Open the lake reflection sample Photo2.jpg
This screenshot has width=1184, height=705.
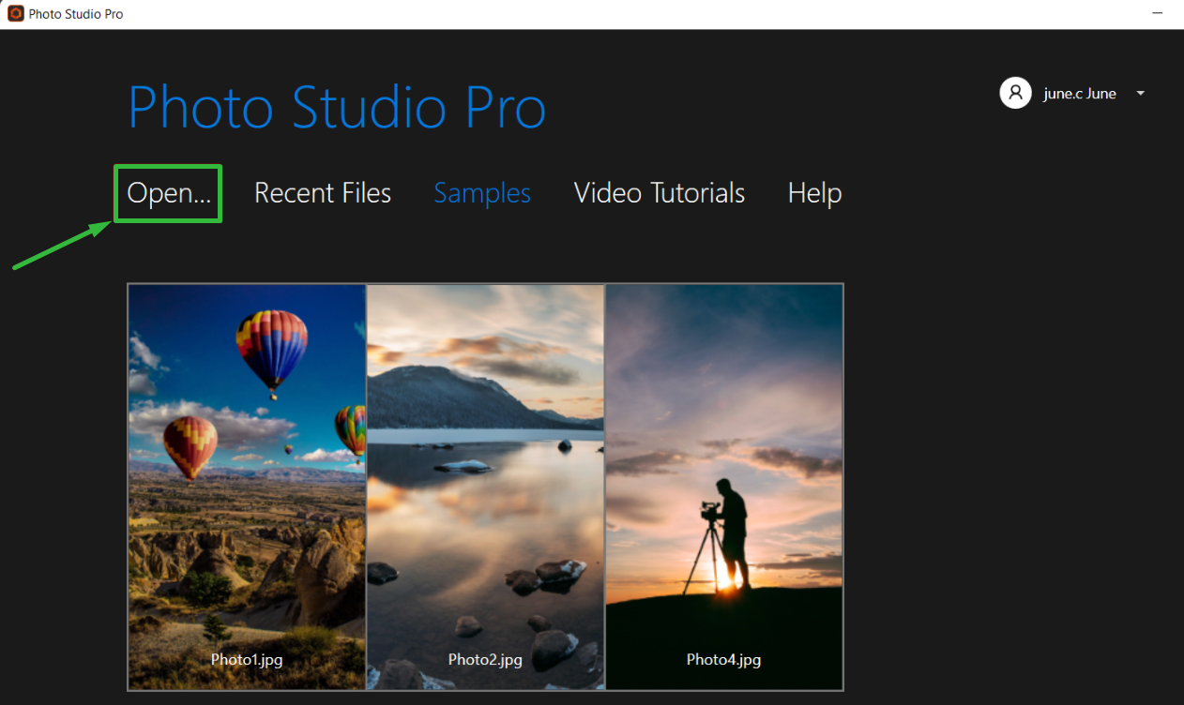pyautogui.click(x=485, y=487)
